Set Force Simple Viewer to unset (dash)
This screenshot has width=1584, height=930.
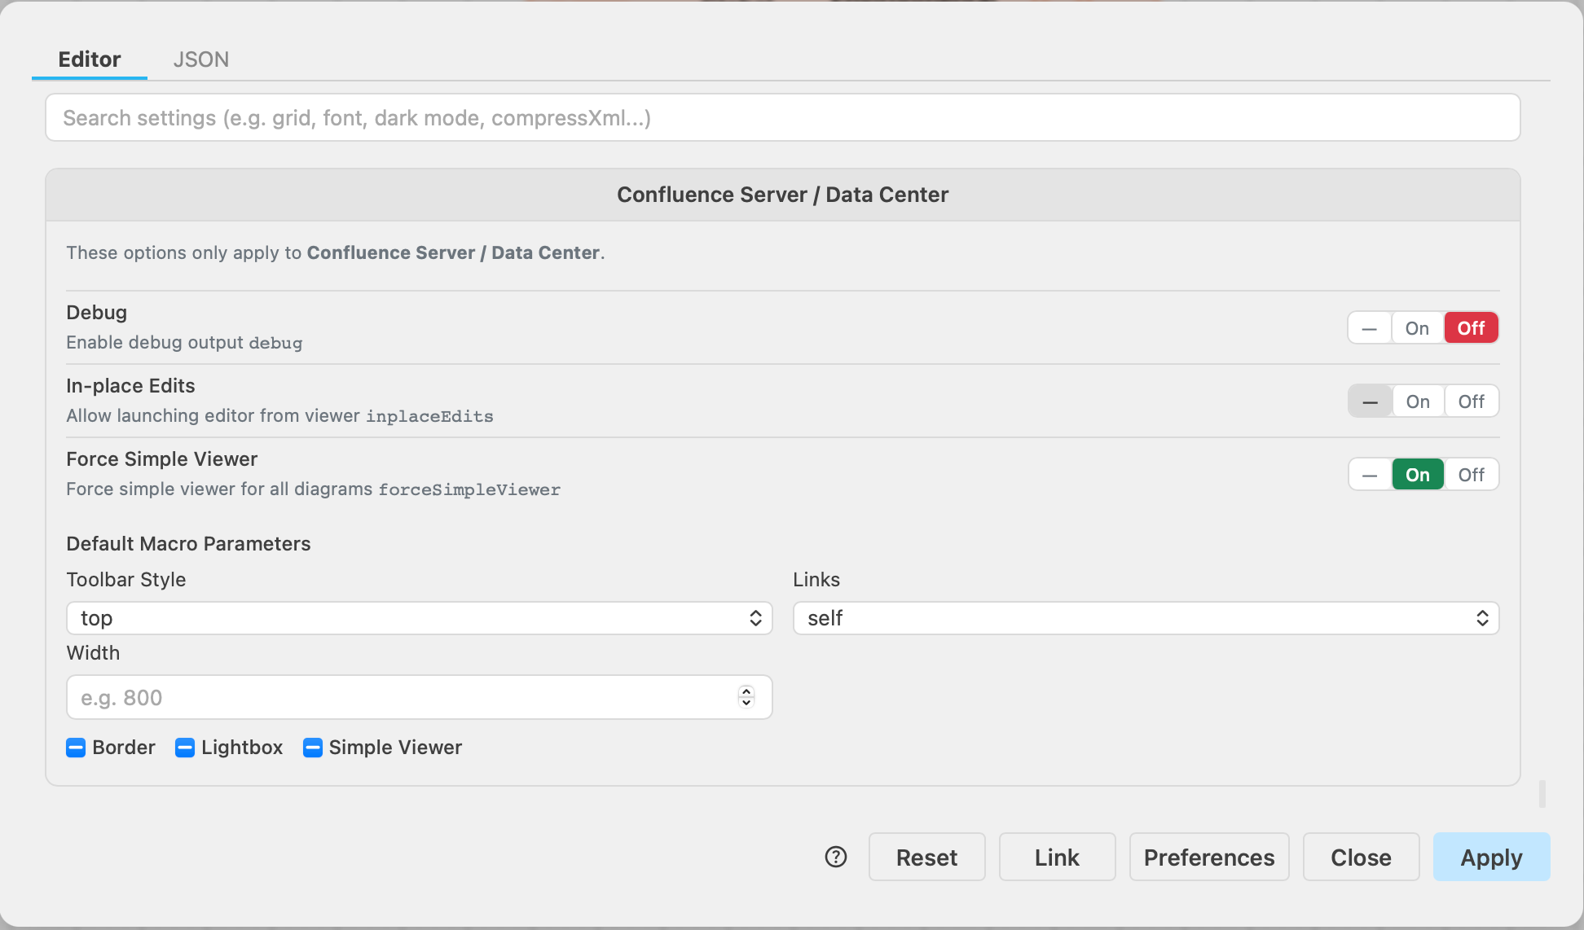point(1371,475)
